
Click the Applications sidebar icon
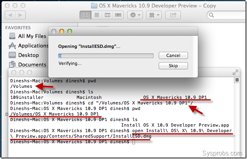pyautogui.click(x=12, y=45)
